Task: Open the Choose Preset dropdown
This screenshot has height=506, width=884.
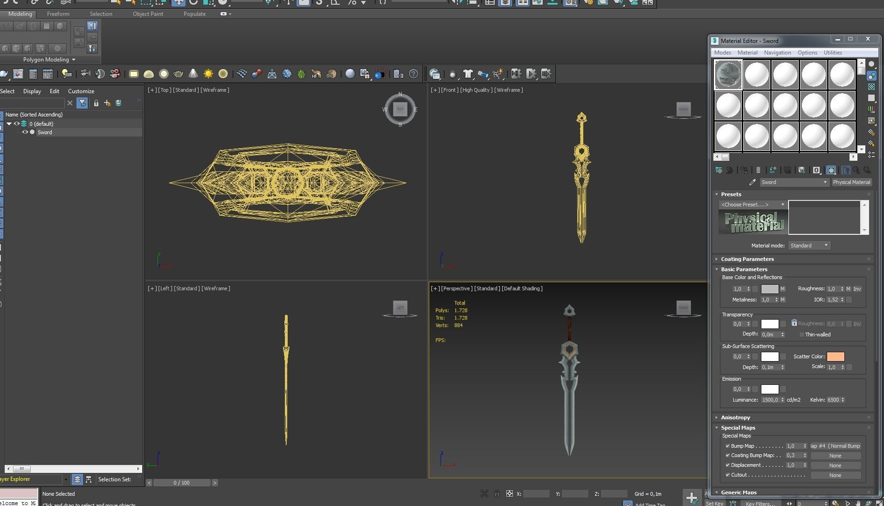Action: [x=753, y=205]
